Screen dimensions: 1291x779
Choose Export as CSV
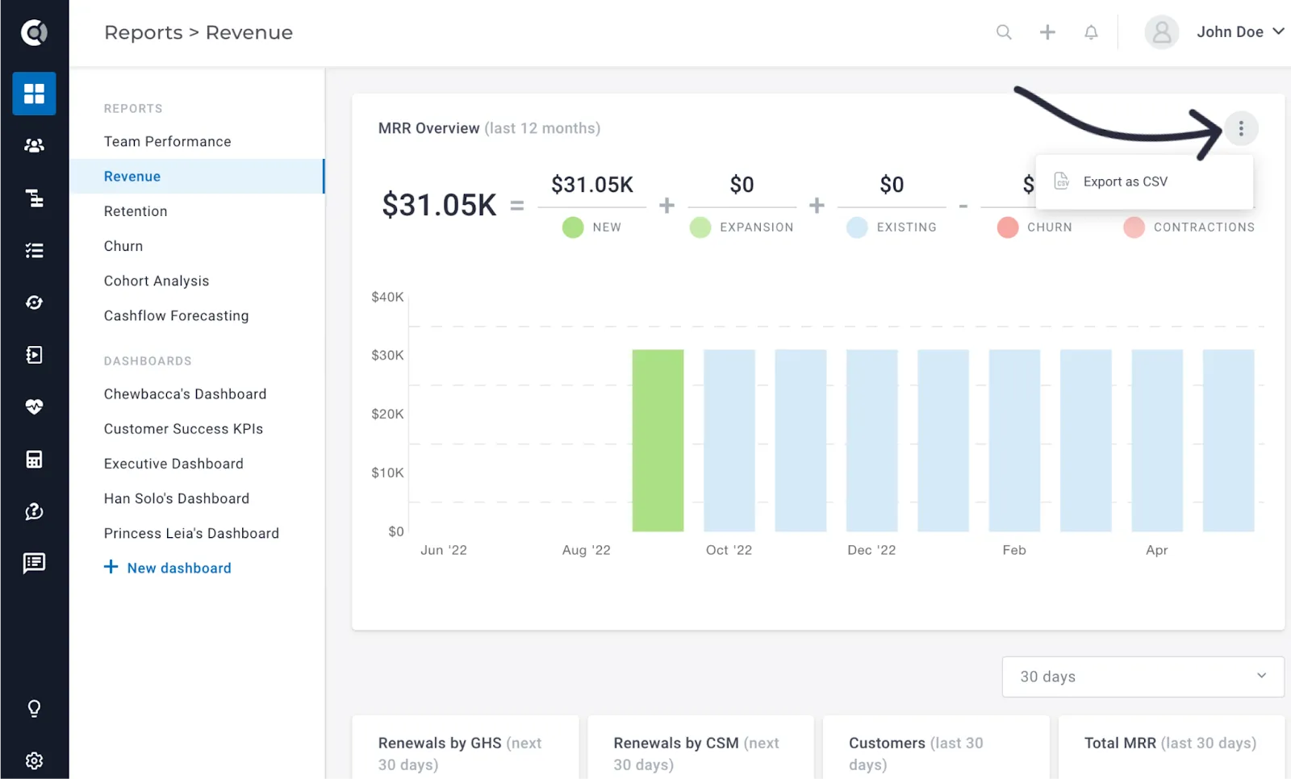tap(1144, 181)
